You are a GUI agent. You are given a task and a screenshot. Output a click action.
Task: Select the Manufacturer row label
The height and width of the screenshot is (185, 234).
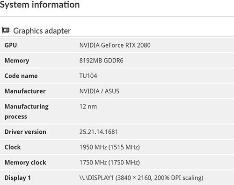pyautogui.click(x=25, y=91)
